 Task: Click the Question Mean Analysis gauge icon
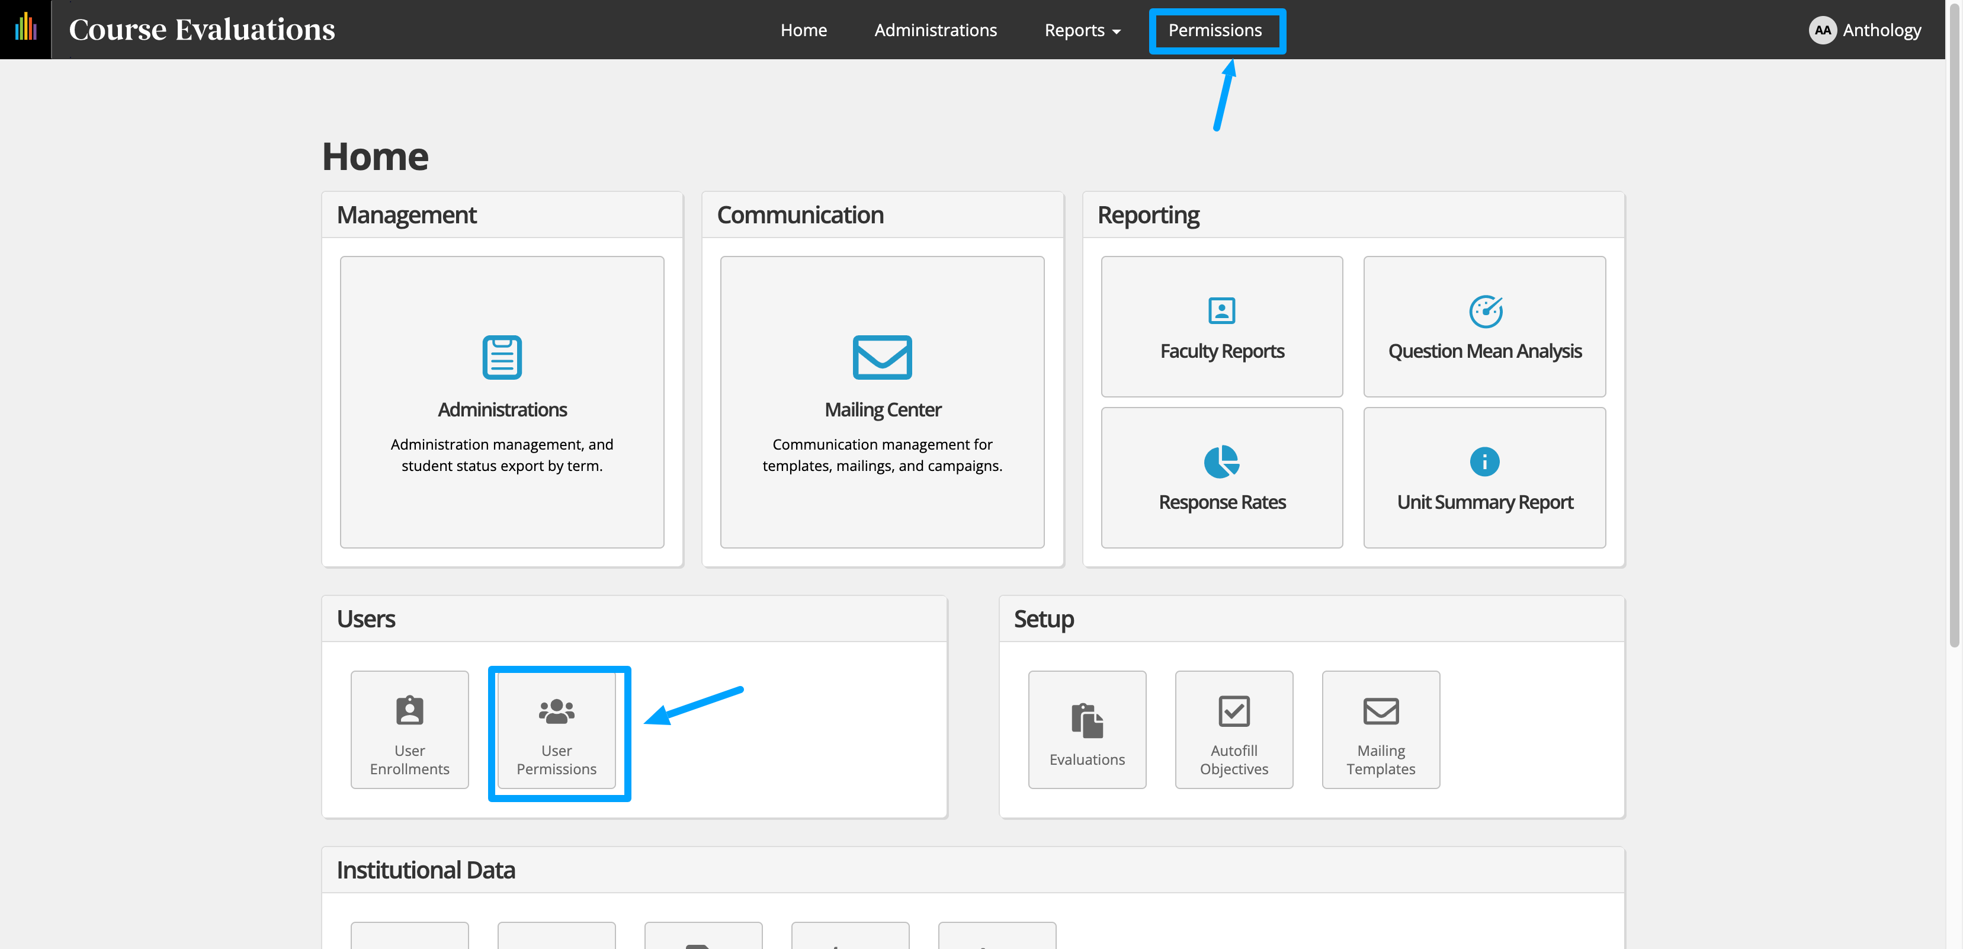[1485, 311]
